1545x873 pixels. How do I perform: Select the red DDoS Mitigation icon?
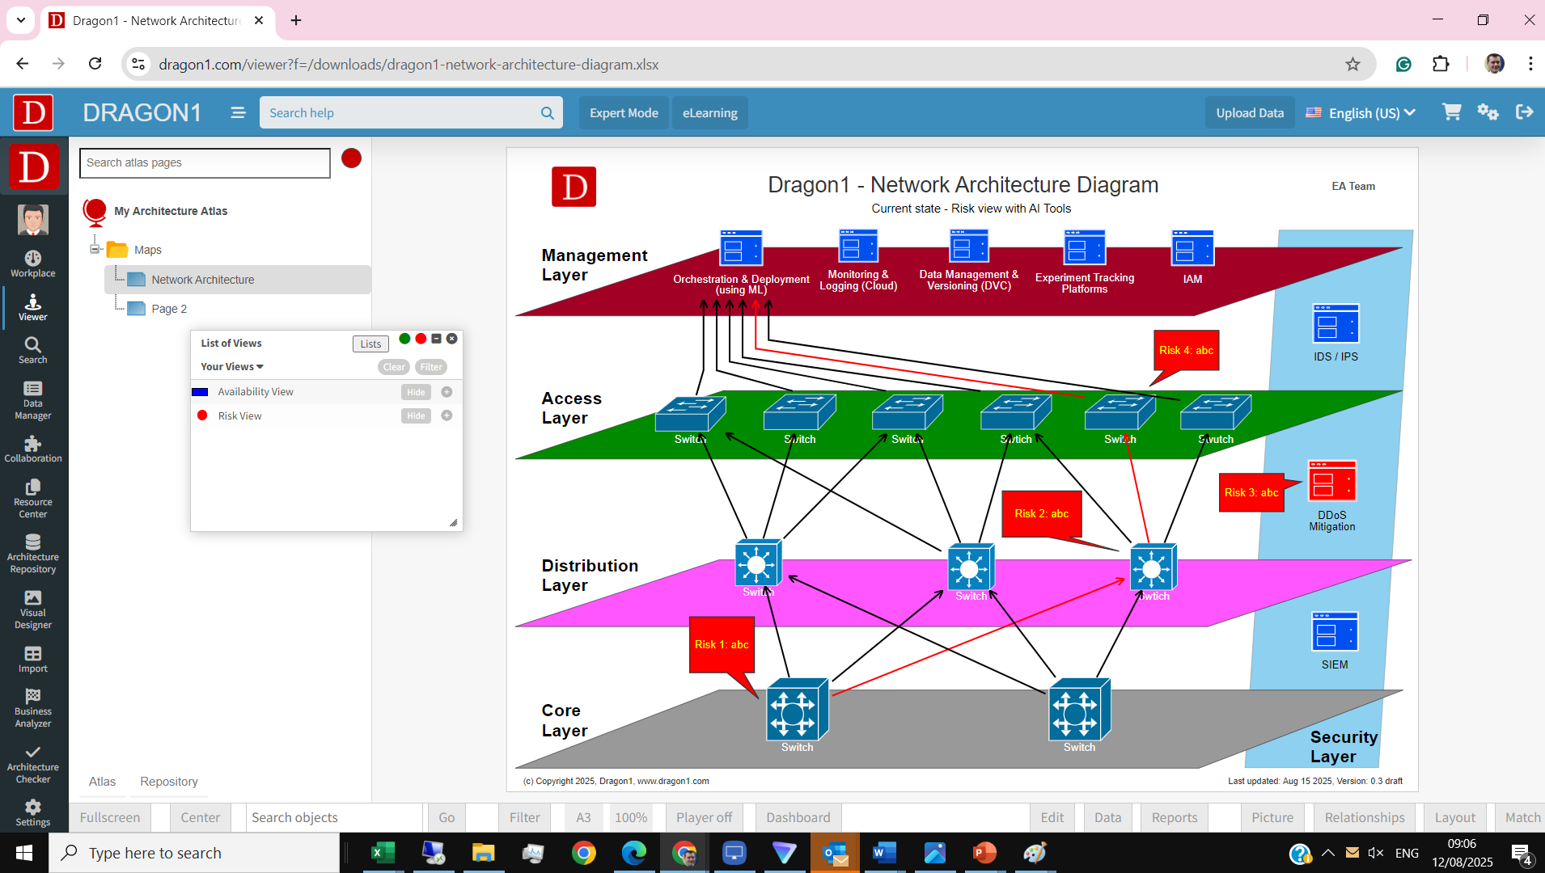[1332, 482]
